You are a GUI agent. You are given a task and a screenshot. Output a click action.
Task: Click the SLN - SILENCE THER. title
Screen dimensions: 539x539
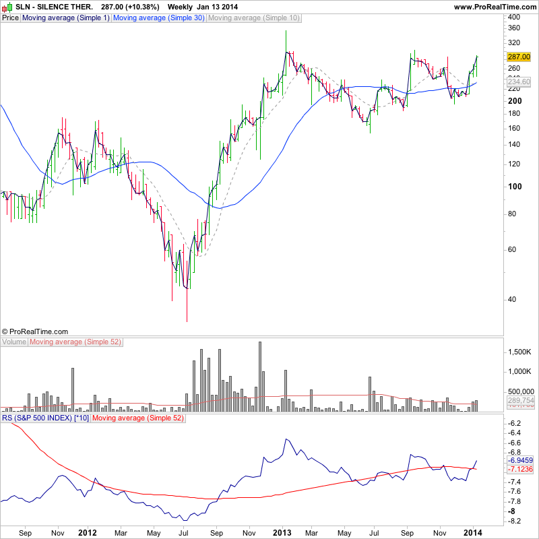coord(55,7)
